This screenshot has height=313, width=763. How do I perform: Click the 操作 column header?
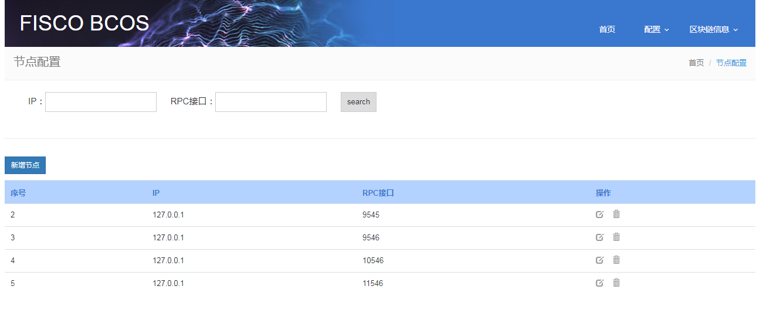[x=603, y=193]
